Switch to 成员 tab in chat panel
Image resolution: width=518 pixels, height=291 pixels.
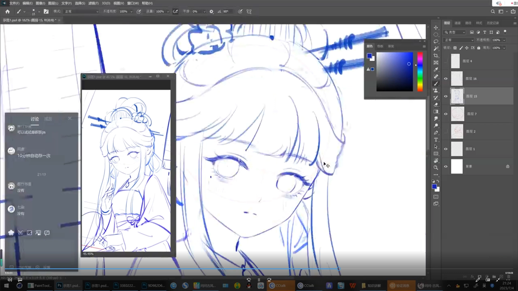tap(48, 119)
